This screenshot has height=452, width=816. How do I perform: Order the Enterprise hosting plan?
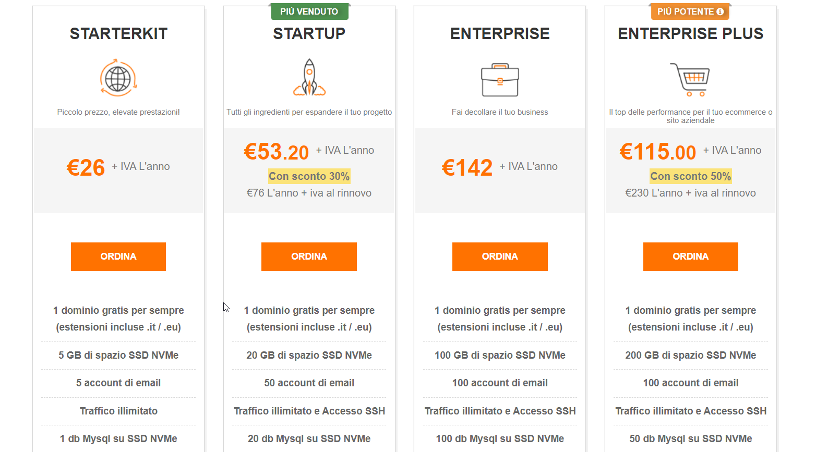[500, 256]
